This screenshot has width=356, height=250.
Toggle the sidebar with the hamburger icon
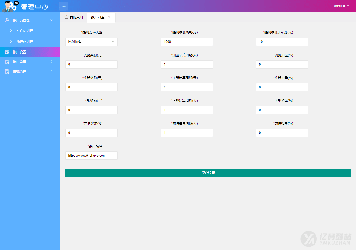point(63,6)
